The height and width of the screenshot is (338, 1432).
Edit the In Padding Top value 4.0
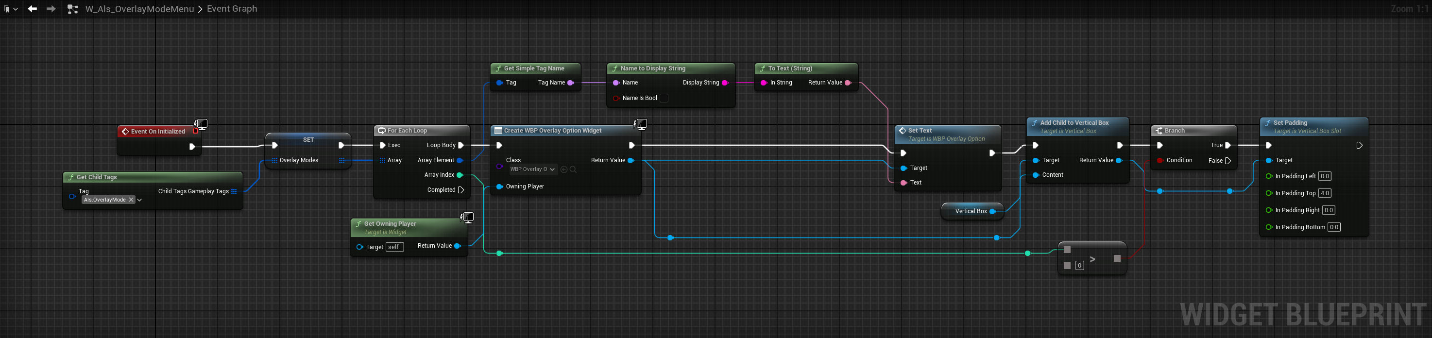[x=1325, y=193]
